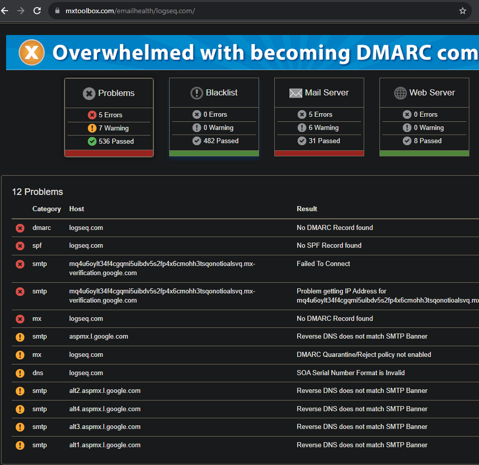Click the Result column header
Viewport: 479px width, 465px height.
coord(307,209)
